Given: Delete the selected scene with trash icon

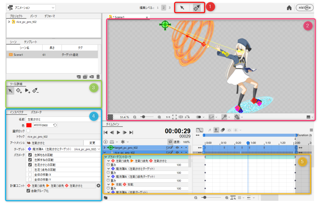Looking at the screenshot, I should [x=98, y=77].
